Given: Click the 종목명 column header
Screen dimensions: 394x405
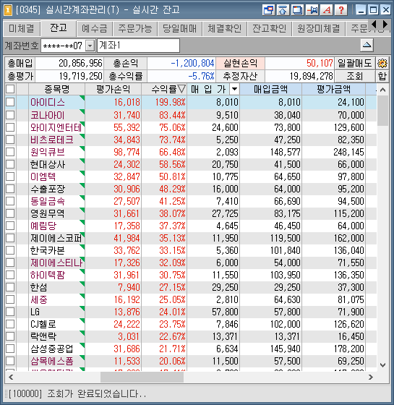Looking at the screenshot, I should 57,90.
